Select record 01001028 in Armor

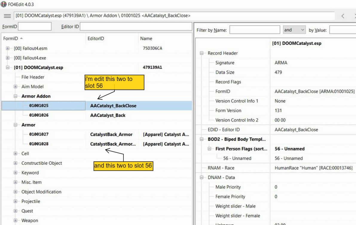pyautogui.click(x=97, y=144)
